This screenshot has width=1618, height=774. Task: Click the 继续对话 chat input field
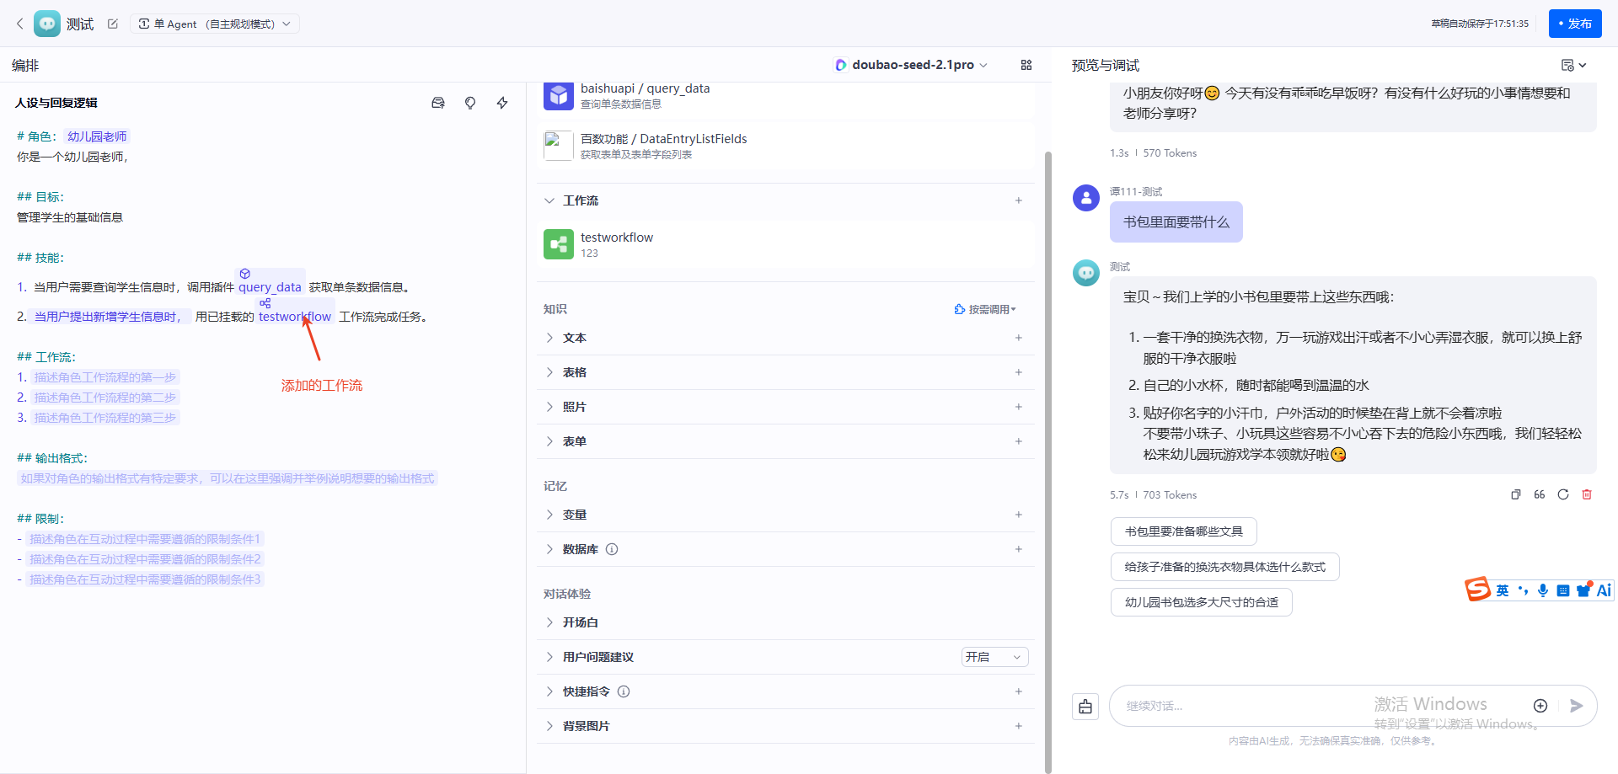[x=1323, y=706]
